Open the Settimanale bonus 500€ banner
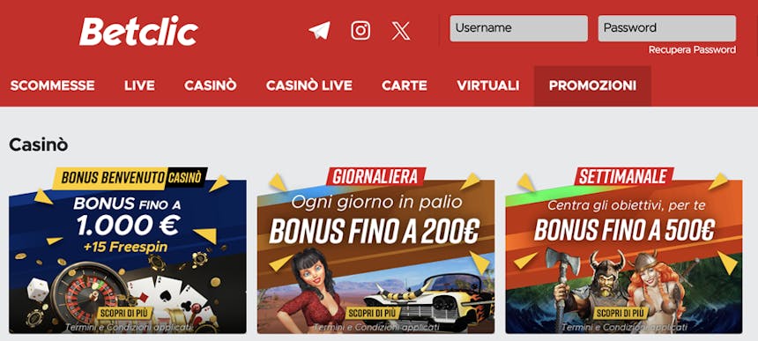This screenshot has width=758, height=341. (624, 250)
